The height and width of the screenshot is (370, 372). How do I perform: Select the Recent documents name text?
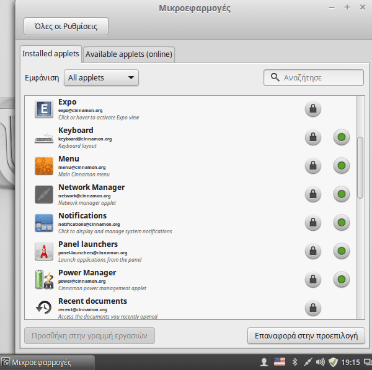pyautogui.click(x=93, y=301)
